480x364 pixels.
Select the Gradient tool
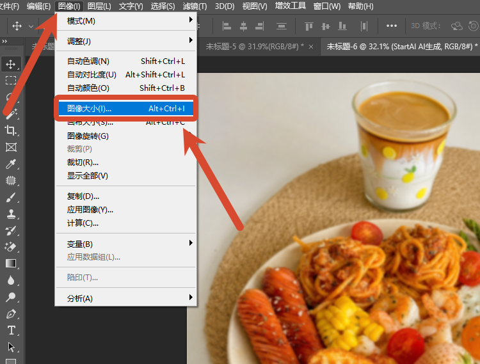pyautogui.click(x=11, y=264)
